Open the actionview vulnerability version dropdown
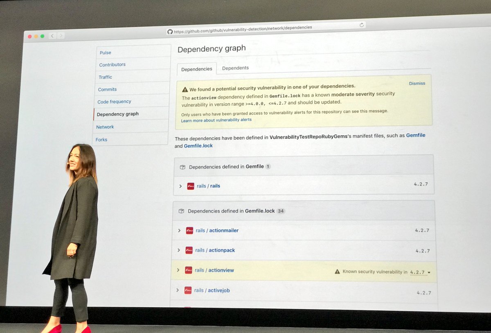 point(420,272)
